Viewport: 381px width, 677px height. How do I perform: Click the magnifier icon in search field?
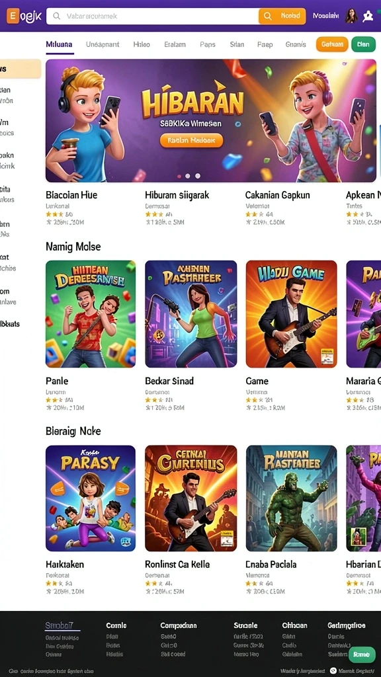click(x=56, y=17)
